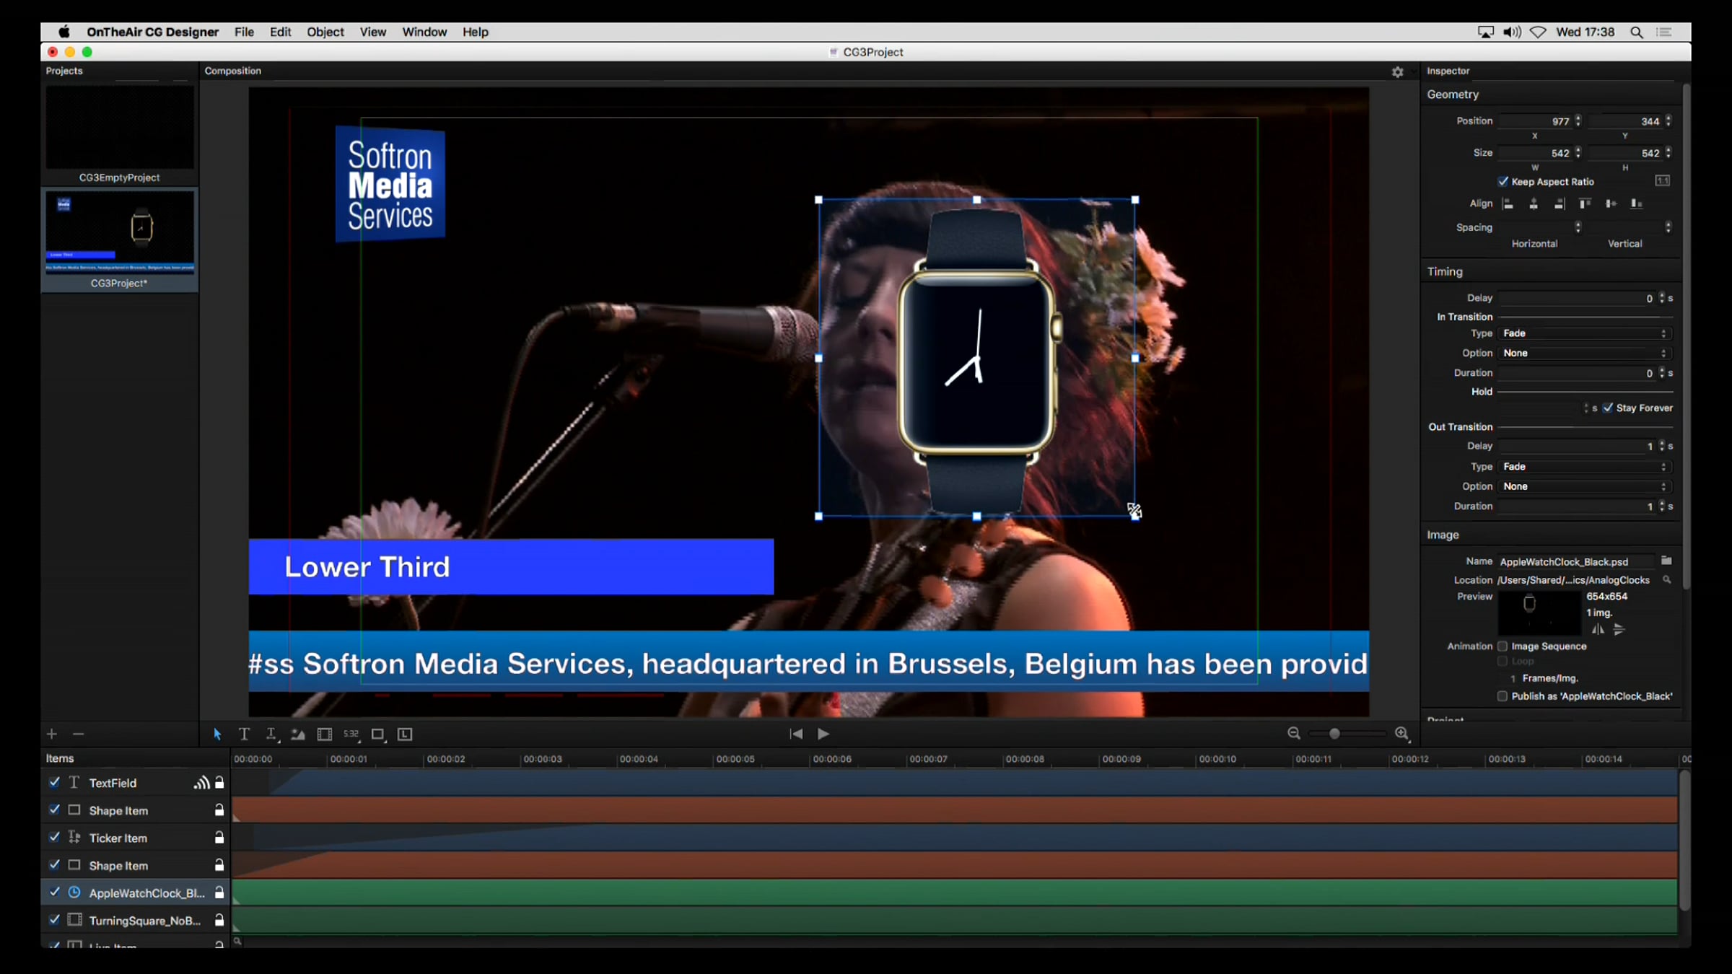Open the Help menu
1732x974 pixels.
pos(476,32)
